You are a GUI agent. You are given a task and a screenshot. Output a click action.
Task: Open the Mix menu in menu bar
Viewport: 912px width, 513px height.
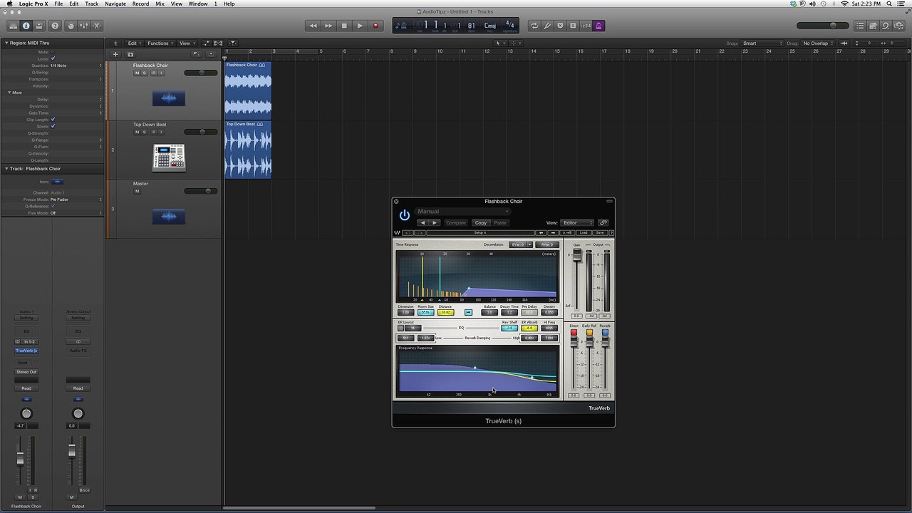160,4
